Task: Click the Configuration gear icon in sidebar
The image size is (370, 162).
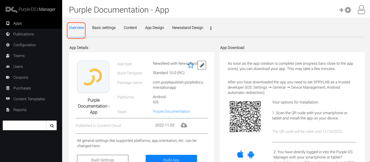Action: pyautogui.click(x=8, y=45)
